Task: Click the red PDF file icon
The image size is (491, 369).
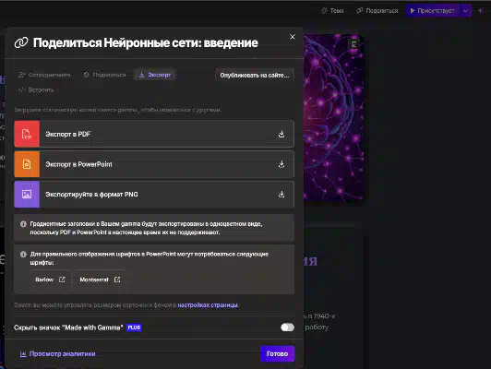Action: coord(27,134)
